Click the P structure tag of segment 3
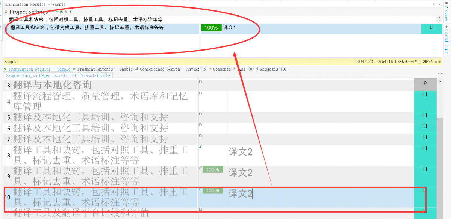 (425, 83)
